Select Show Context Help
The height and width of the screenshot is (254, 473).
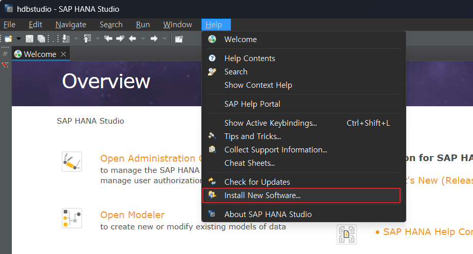(304, 85)
